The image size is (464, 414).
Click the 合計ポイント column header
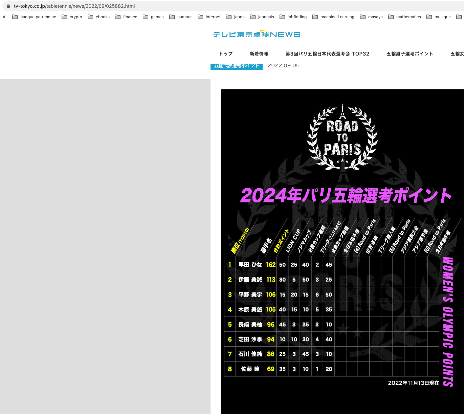click(x=281, y=241)
